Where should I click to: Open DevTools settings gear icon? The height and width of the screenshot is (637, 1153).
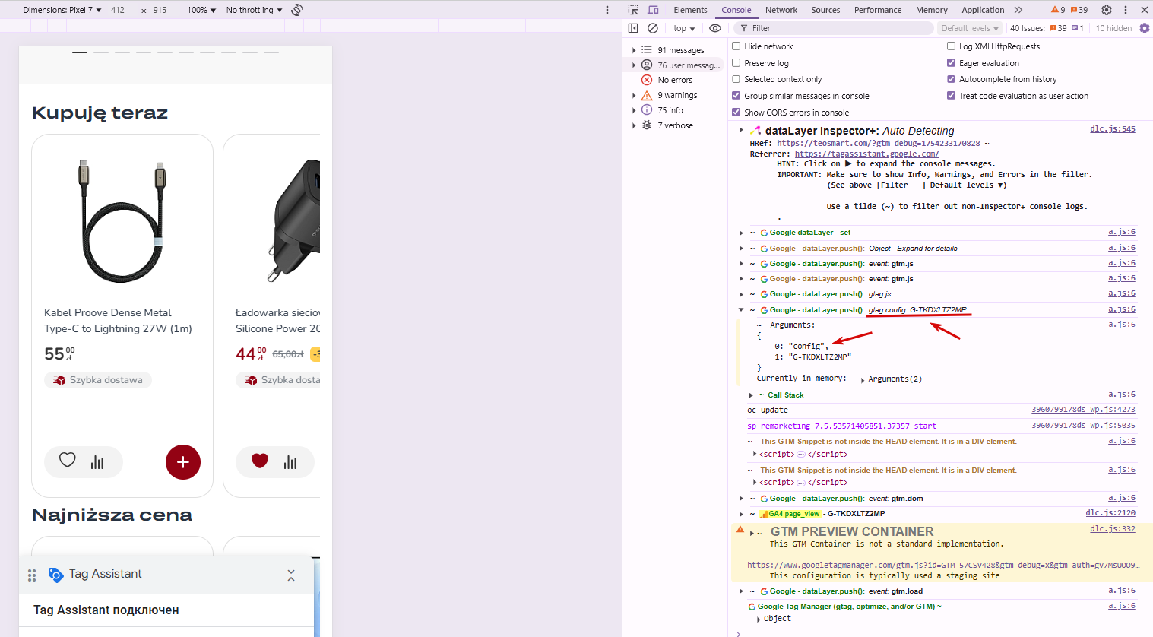click(x=1107, y=10)
